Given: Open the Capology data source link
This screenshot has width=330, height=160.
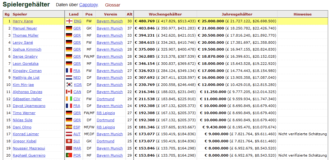Looking at the screenshot, I should tap(88, 5).
